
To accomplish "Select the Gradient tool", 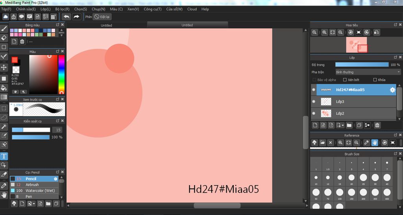I will (x=4, y=97).
